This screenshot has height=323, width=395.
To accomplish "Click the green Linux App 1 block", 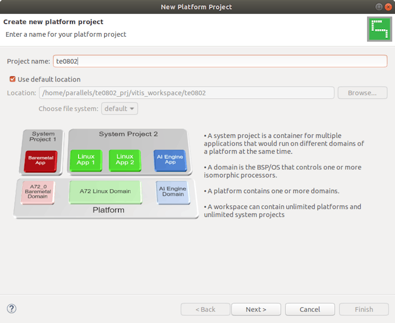I will tap(86, 159).
